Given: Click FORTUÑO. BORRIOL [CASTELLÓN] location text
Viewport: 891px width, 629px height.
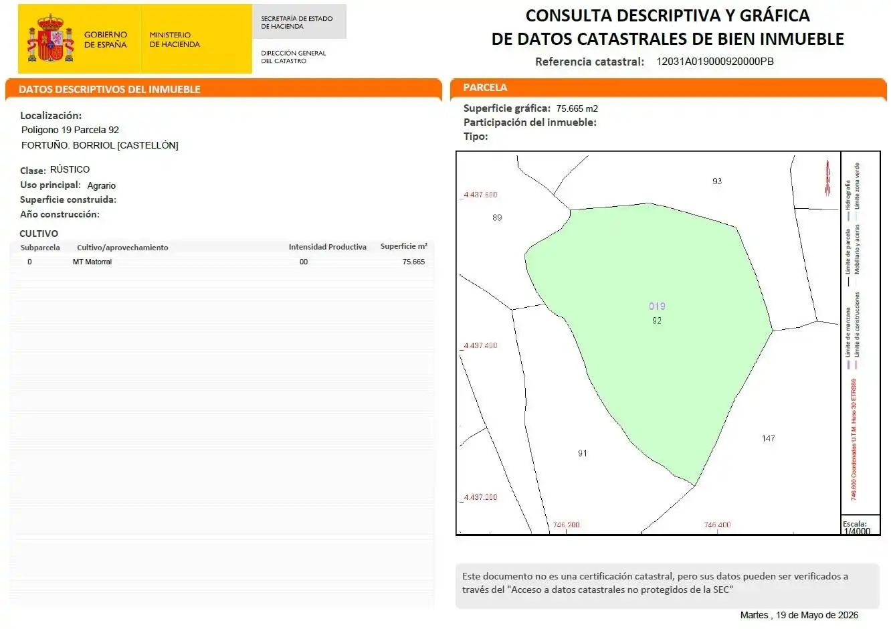Looking at the screenshot, I should [x=100, y=145].
